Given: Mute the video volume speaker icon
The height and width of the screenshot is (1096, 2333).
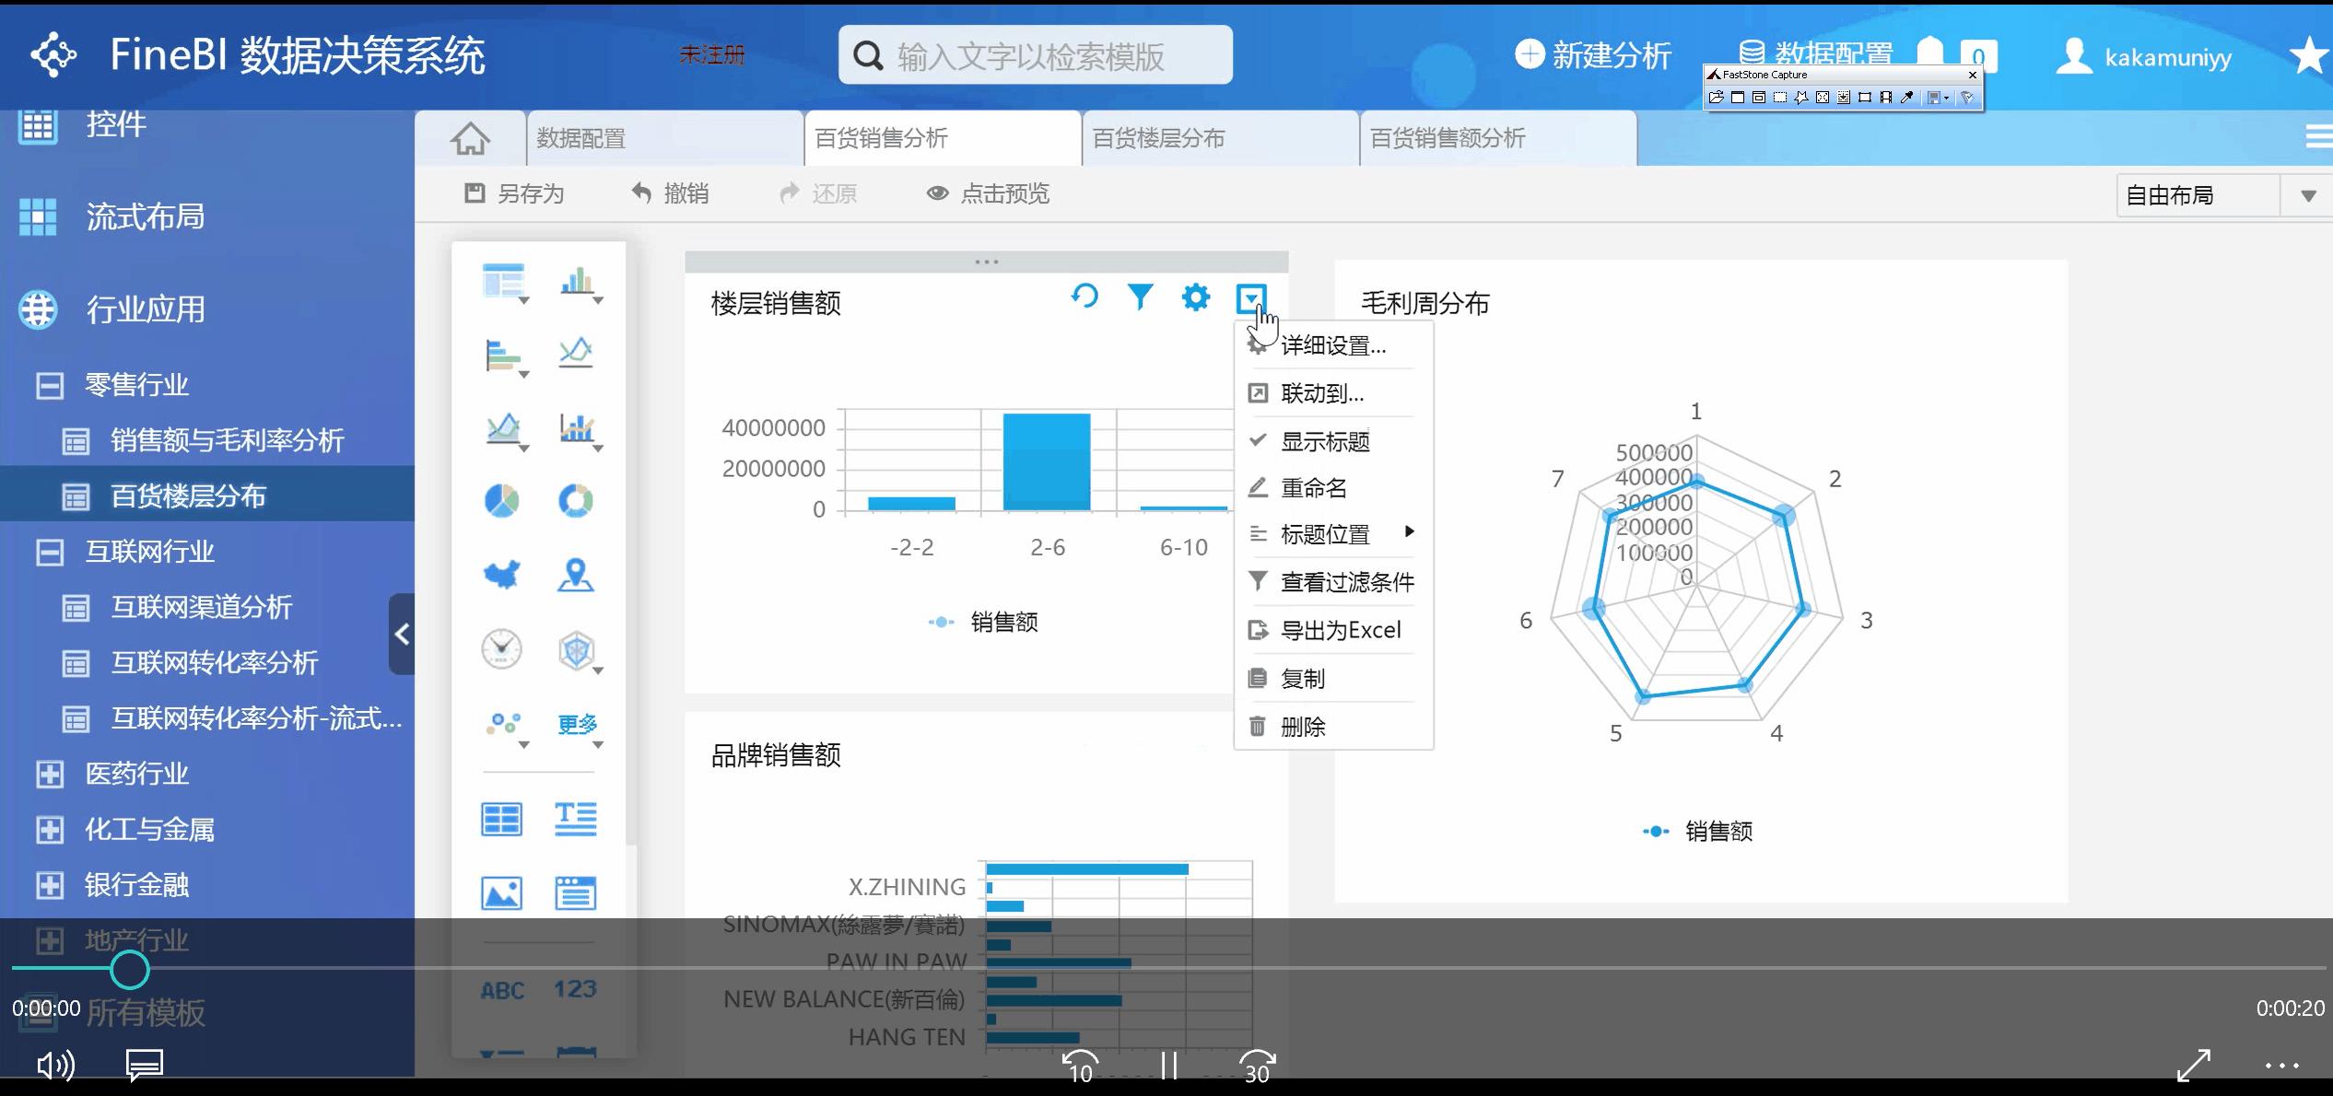Looking at the screenshot, I should 54,1066.
